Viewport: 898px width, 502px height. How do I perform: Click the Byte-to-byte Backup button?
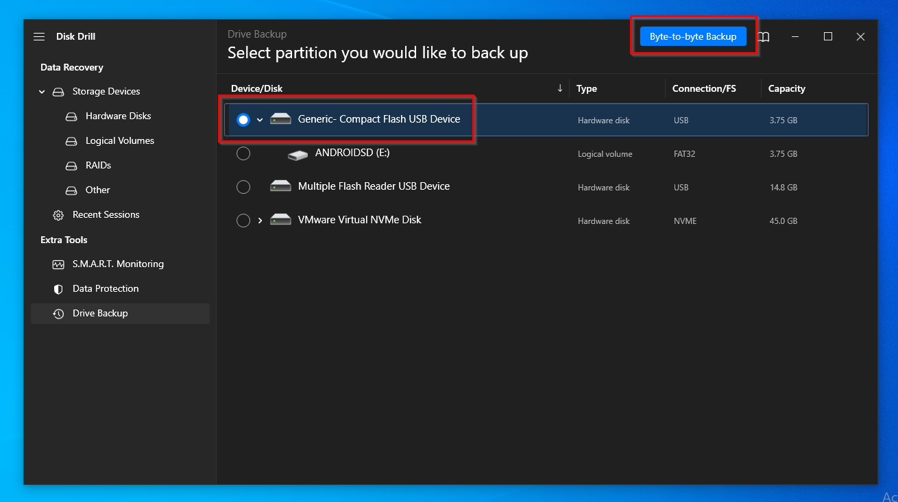693,36
